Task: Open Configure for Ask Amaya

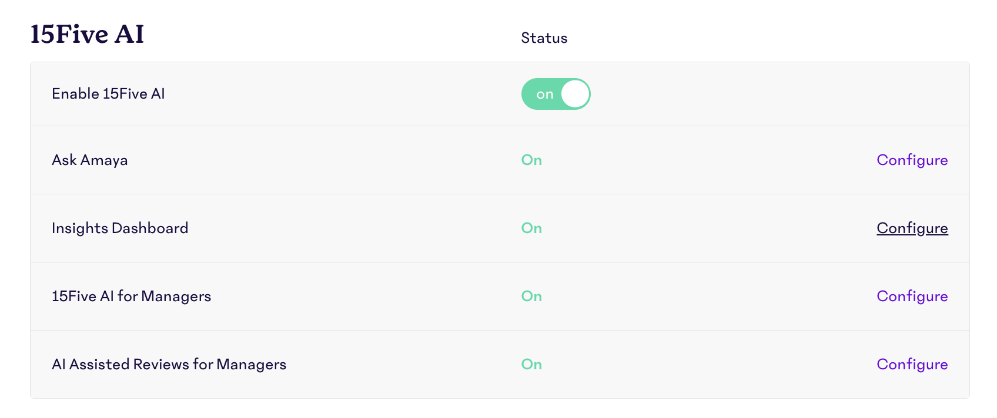Action: 912,160
